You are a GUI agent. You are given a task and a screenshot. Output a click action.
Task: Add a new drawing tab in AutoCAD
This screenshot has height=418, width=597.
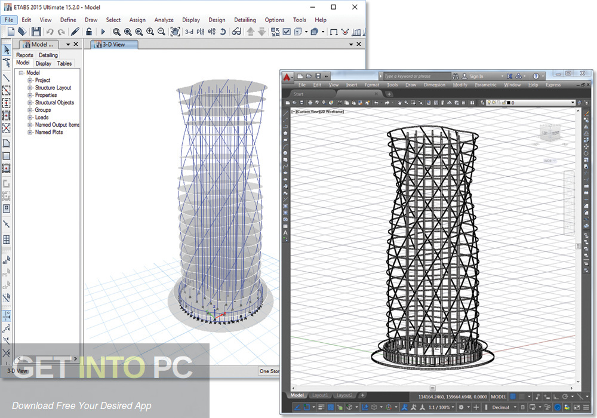point(389,94)
